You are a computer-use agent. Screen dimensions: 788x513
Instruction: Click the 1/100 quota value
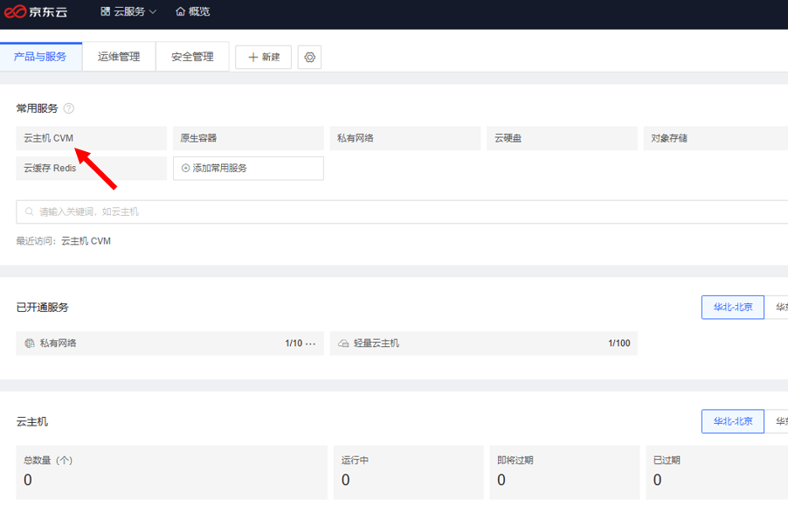point(619,343)
